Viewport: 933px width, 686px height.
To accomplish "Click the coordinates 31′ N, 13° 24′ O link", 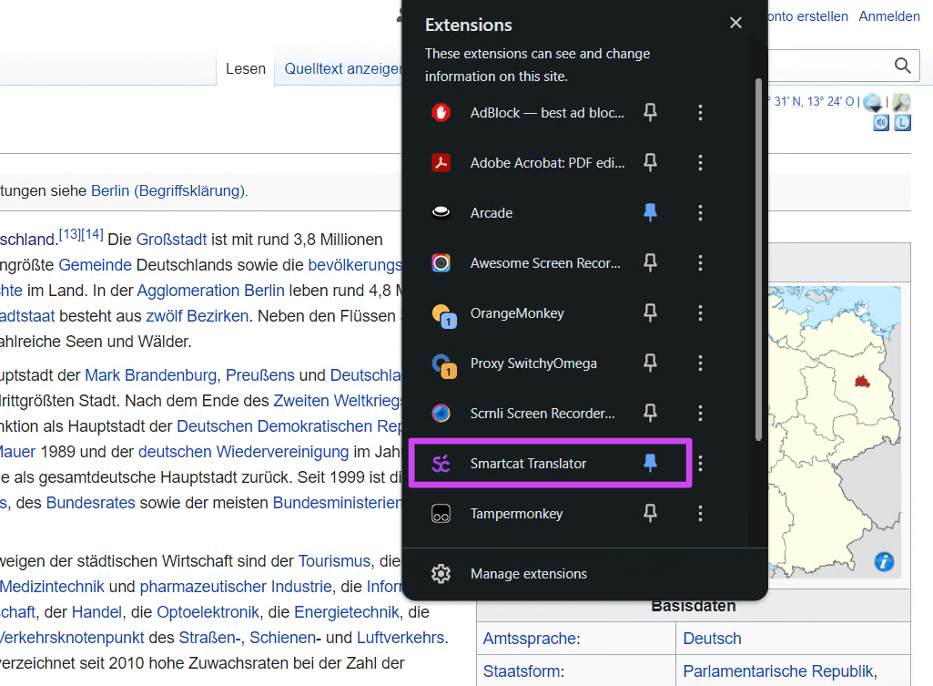I will click(812, 101).
